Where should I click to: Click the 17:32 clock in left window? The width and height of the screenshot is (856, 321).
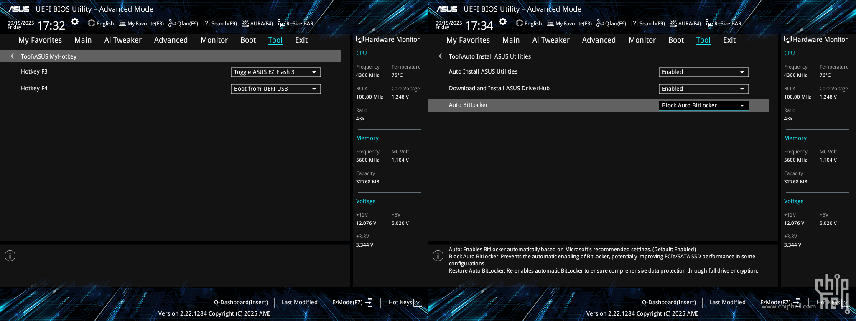point(51,25)
